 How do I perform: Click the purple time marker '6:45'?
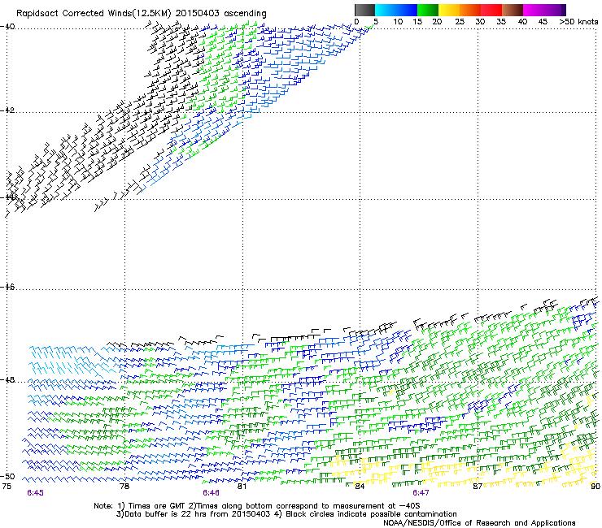[35, 493]
